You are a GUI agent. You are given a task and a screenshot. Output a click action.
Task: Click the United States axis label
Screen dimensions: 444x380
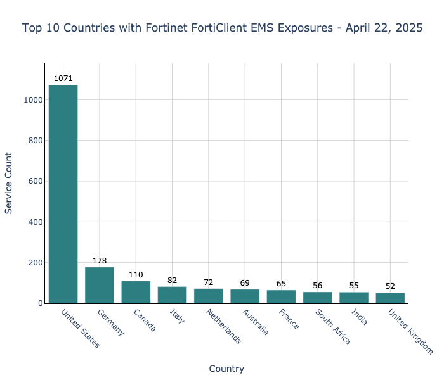81,328
